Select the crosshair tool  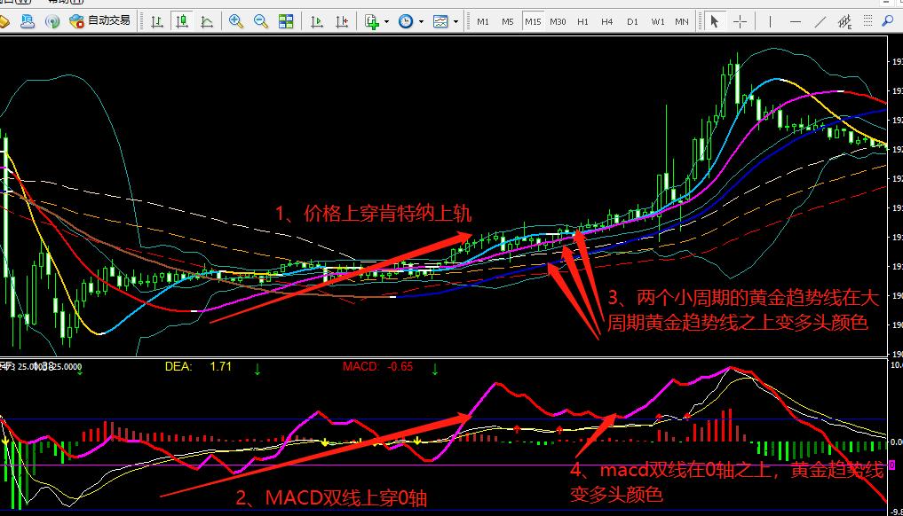click(741, 20)
